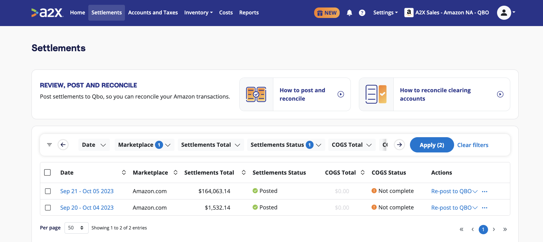
Task: Open the Costs page
Action: point(226,13)
